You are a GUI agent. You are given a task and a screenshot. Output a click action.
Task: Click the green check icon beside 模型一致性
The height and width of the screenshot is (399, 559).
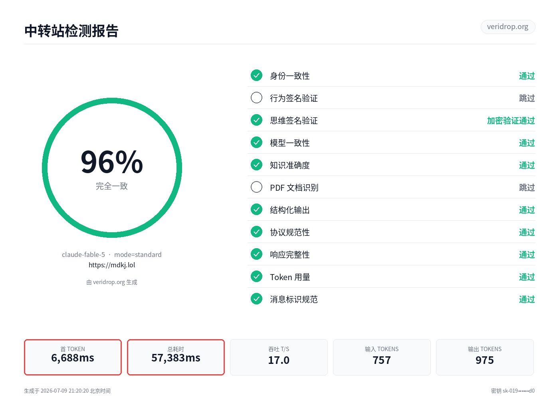256,142
